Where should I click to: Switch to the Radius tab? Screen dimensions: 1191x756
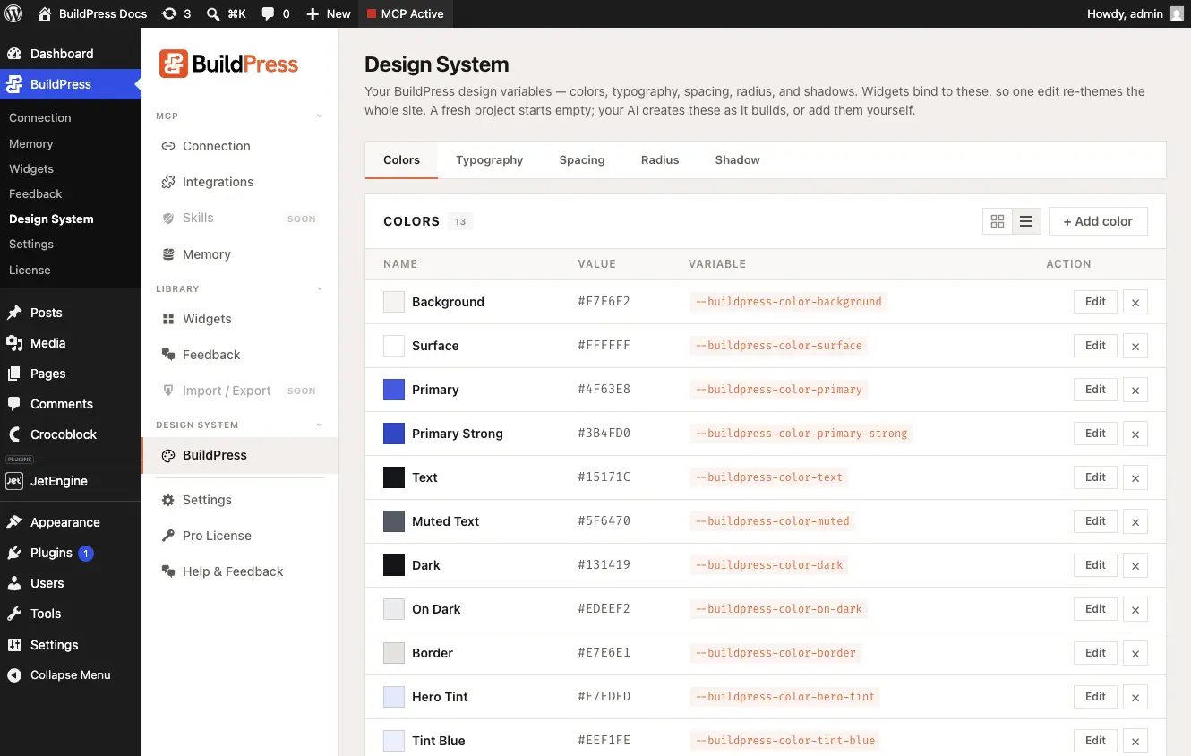pyautogui.click(x=660, y=159)
